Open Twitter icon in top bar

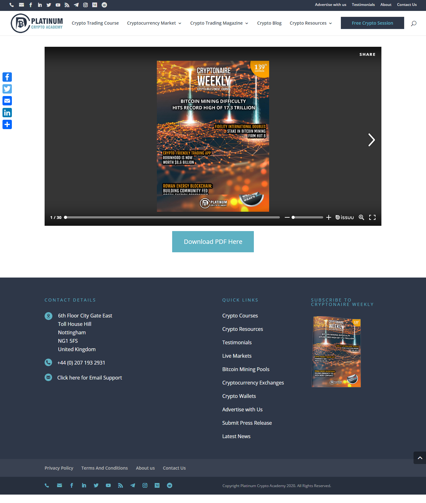[49, 5]
